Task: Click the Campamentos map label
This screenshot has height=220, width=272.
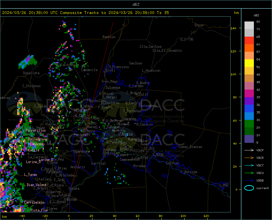Action: click(130, 159)
